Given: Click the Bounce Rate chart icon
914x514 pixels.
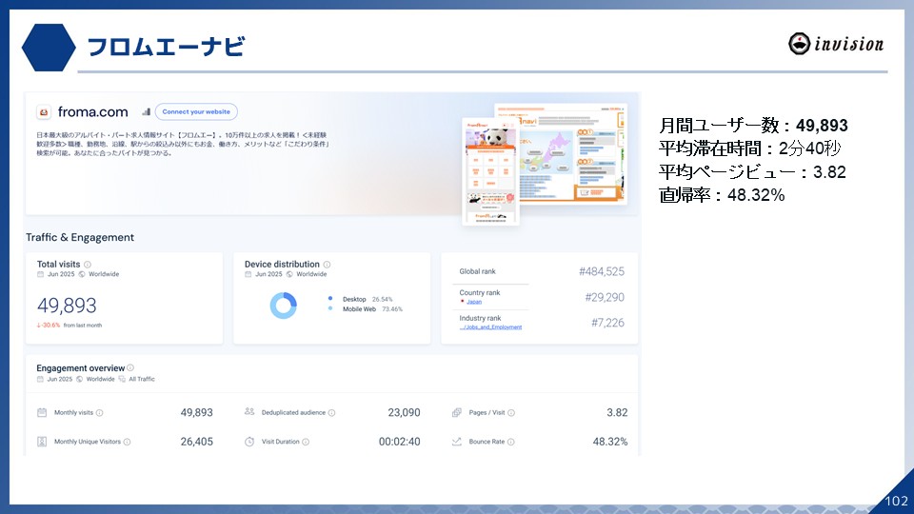Looking at the screenshot, I should click(457, 442).
